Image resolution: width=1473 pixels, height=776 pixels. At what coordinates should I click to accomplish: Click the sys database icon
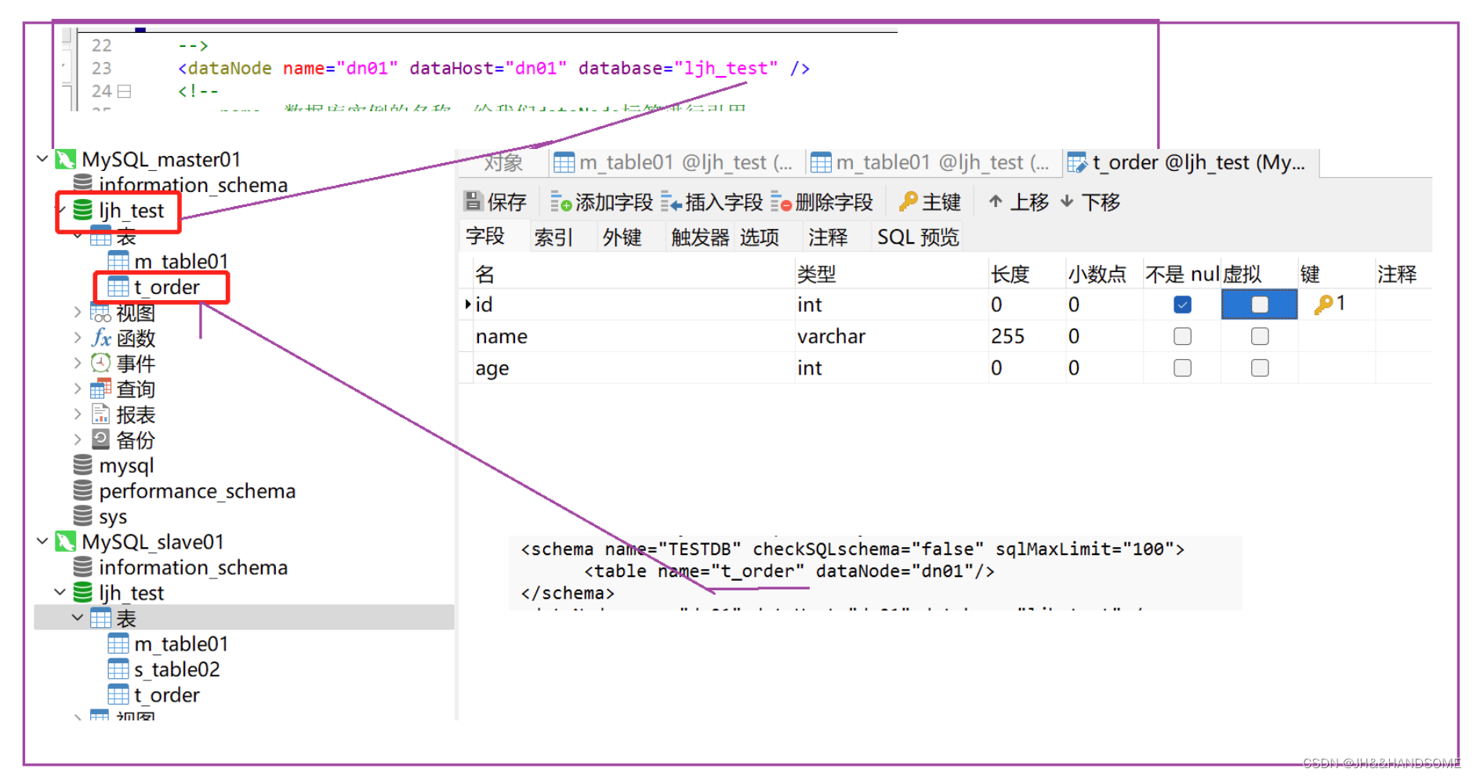pyautogui.click(x=82, y=516)
